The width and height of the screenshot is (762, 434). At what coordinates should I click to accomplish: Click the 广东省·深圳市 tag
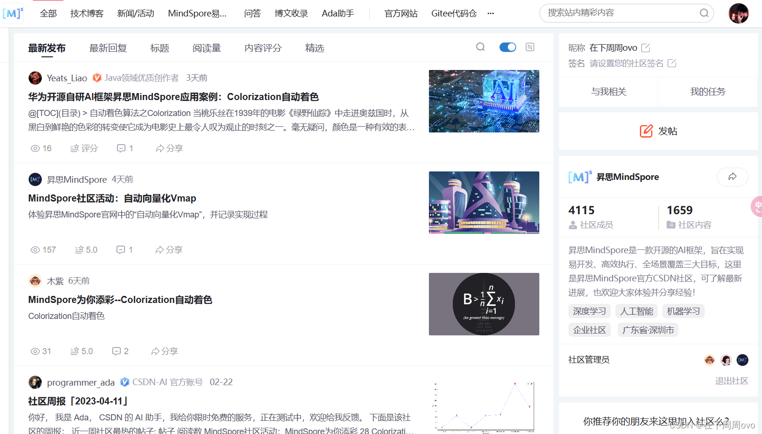[x=648, y=330]
